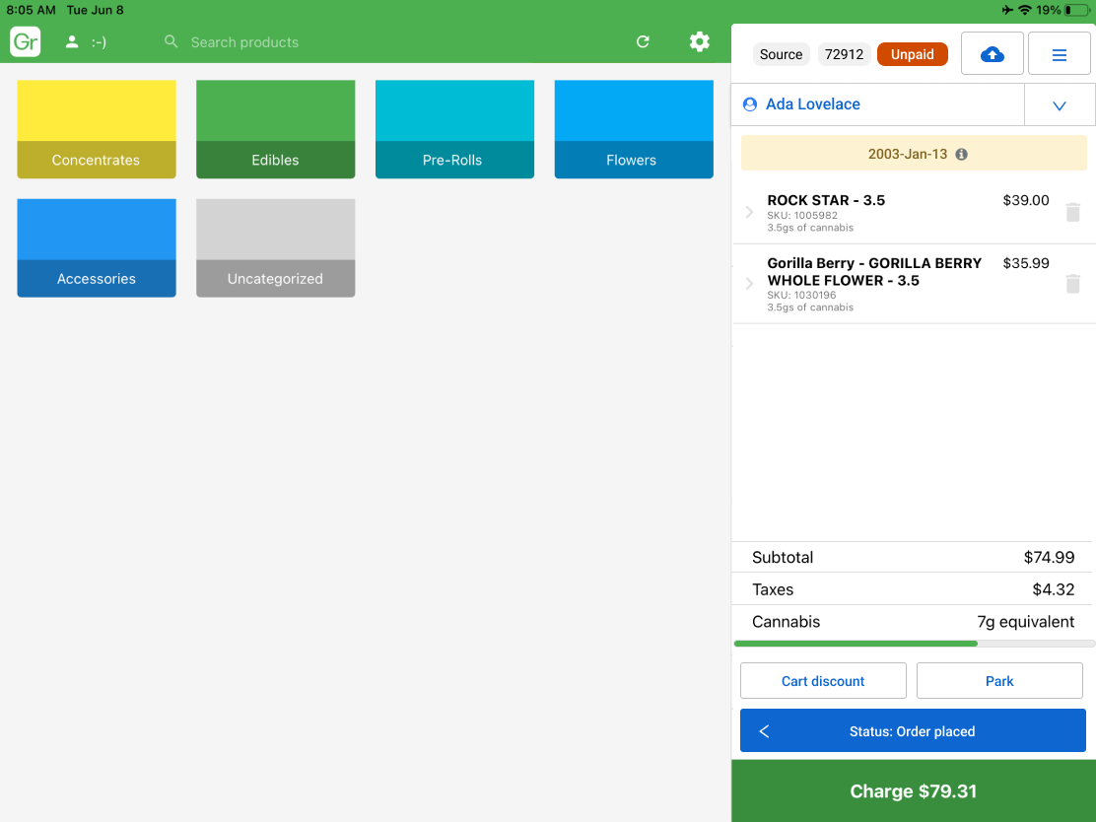Open the Concentrates category

pos(97,129)
